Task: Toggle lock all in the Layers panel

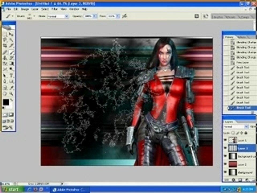Action: click(x=246, y=133)
